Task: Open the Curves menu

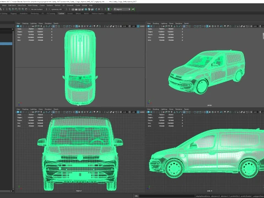Action: (42, 5)
